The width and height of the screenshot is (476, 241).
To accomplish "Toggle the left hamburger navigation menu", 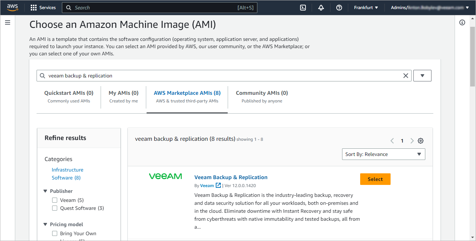I will (8, 22).
